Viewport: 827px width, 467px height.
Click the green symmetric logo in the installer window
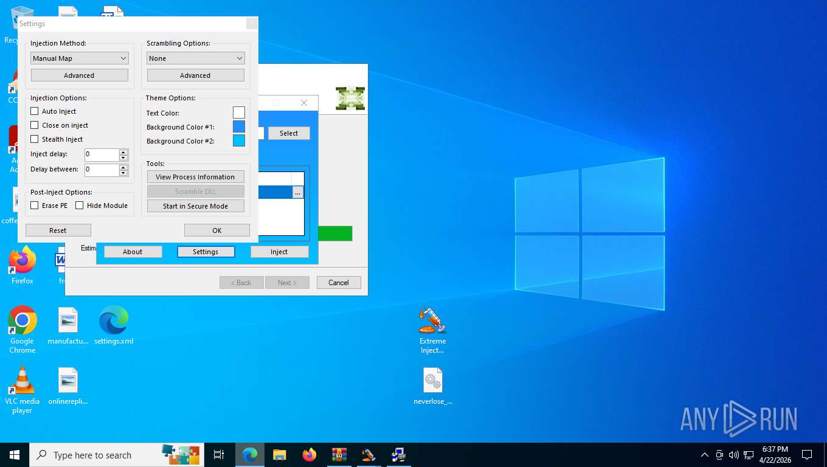(350, 99)
